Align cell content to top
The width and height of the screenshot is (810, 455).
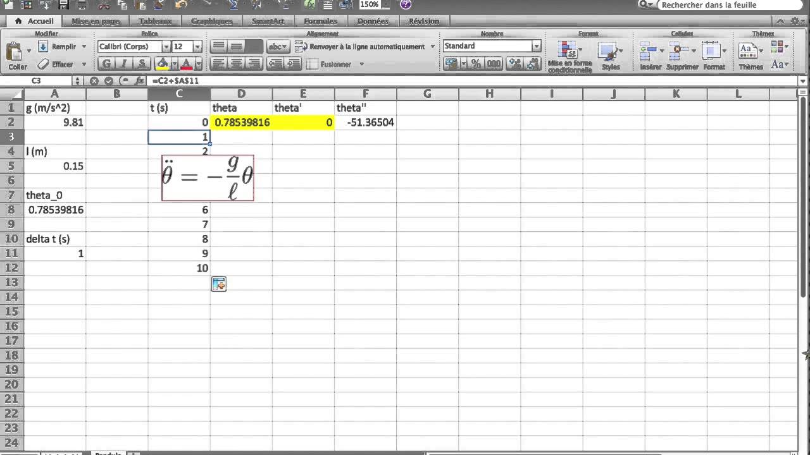coord(218,46)
